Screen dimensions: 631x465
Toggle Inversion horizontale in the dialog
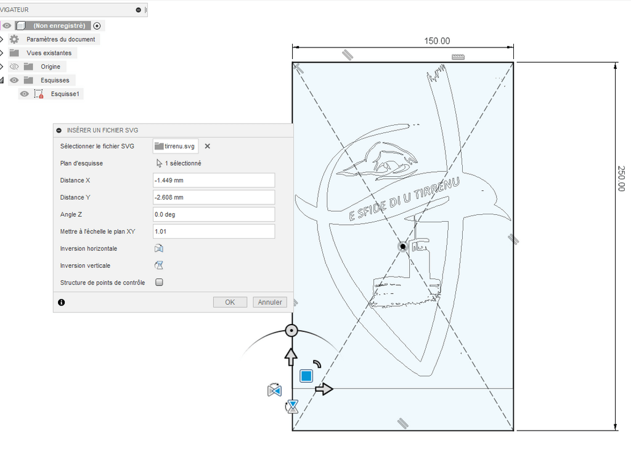tap(159, 249)
